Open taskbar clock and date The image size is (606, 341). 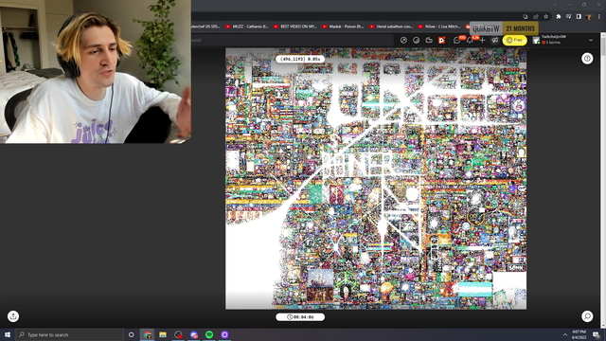(x=579, y=334)
